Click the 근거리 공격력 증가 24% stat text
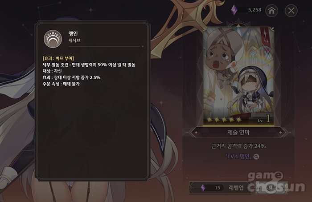312x202 pixels. point(238,146)
